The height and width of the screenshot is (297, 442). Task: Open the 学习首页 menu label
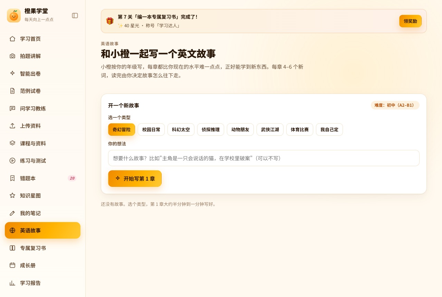(x=30, y=39)
